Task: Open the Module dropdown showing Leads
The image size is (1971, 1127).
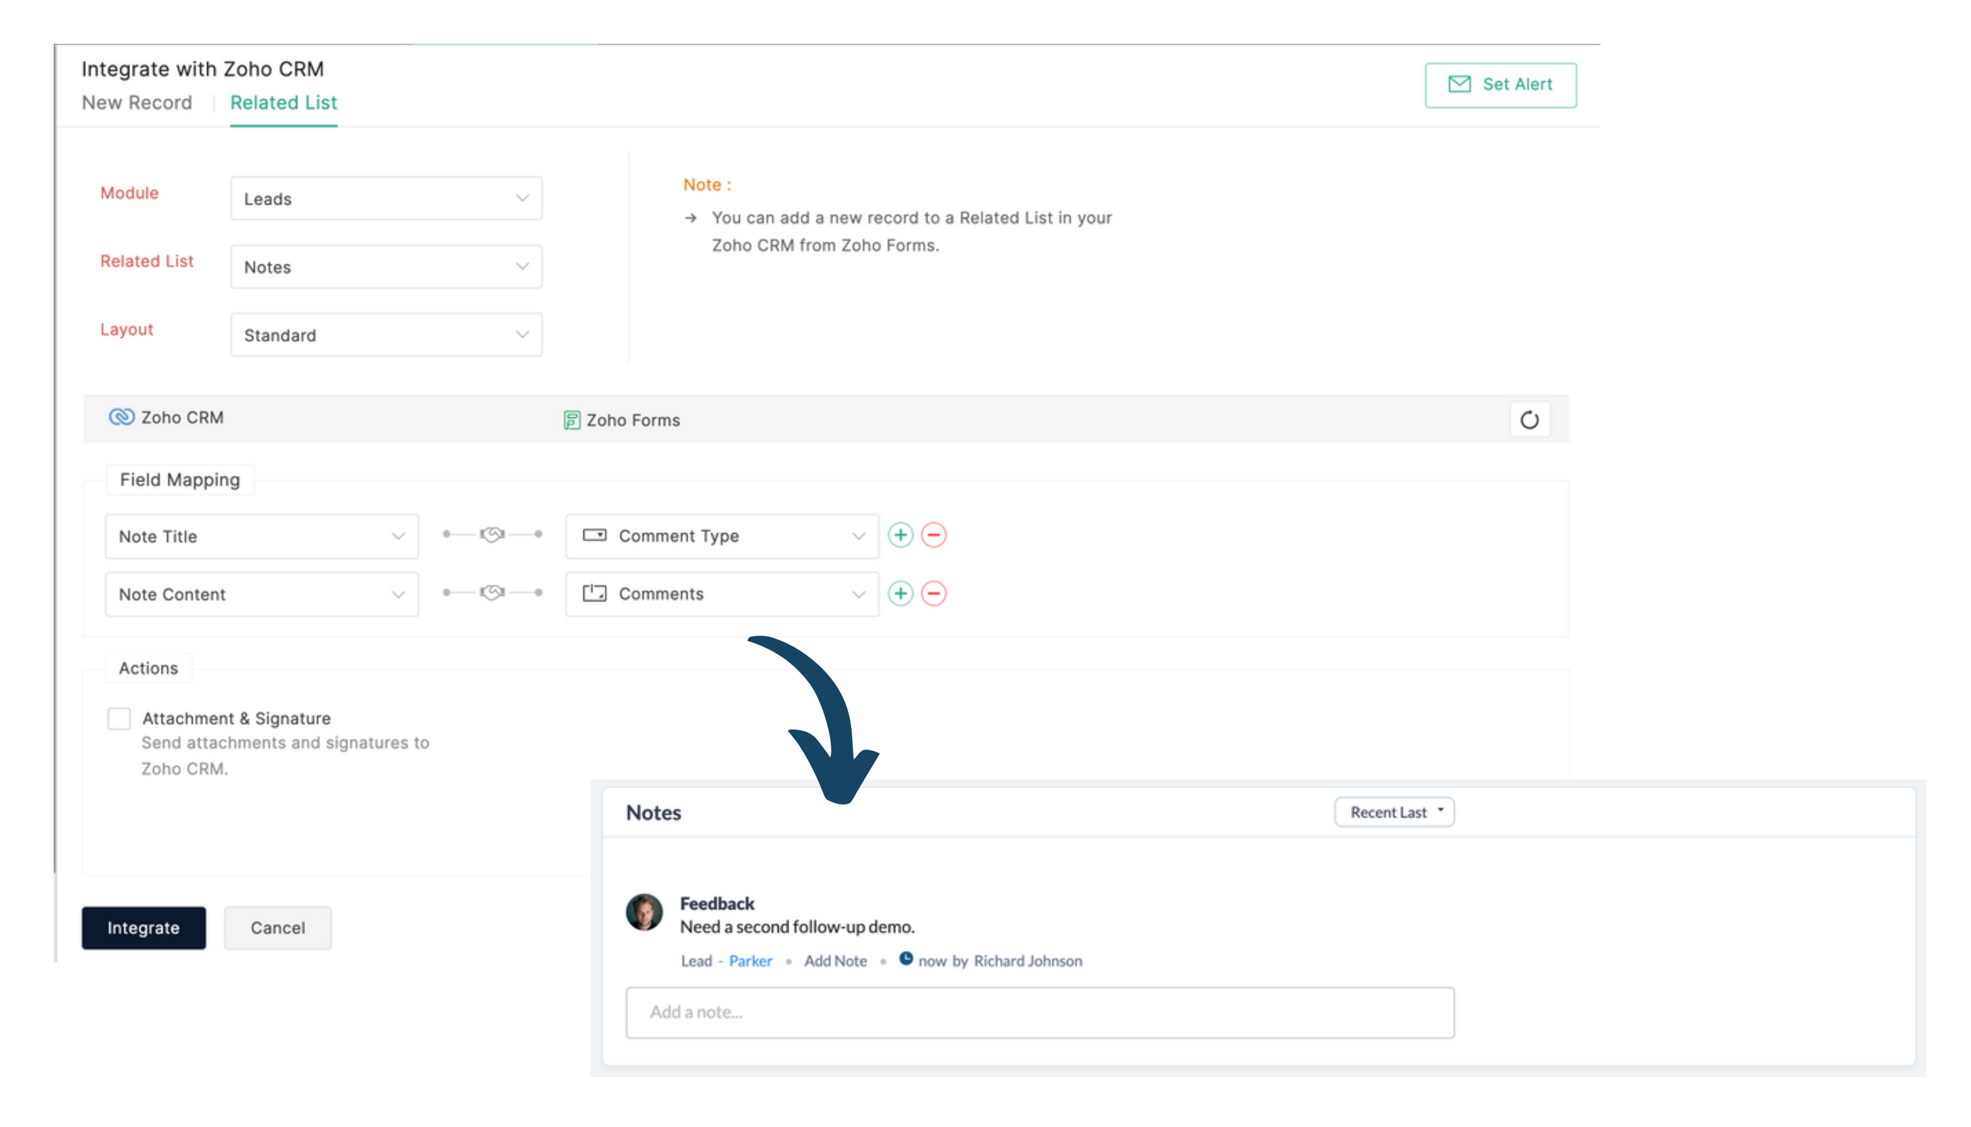Action: pos(386,199)
